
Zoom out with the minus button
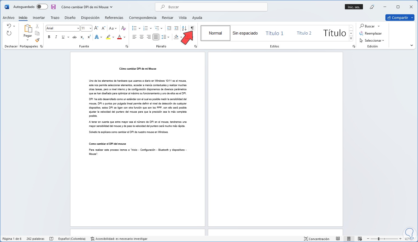[x=368, y=239]
